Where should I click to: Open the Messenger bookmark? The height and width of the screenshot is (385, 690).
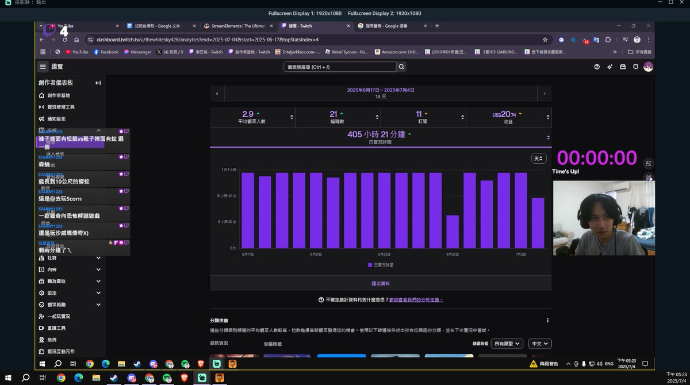pos(137,52)
